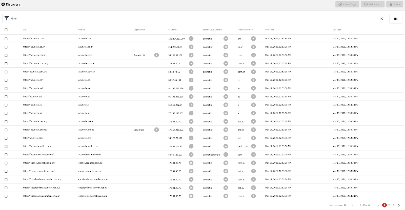Click the Acunetix Ltd organization name
The width and height of the screenshot is (405, 210).
[x=140, y=55]
